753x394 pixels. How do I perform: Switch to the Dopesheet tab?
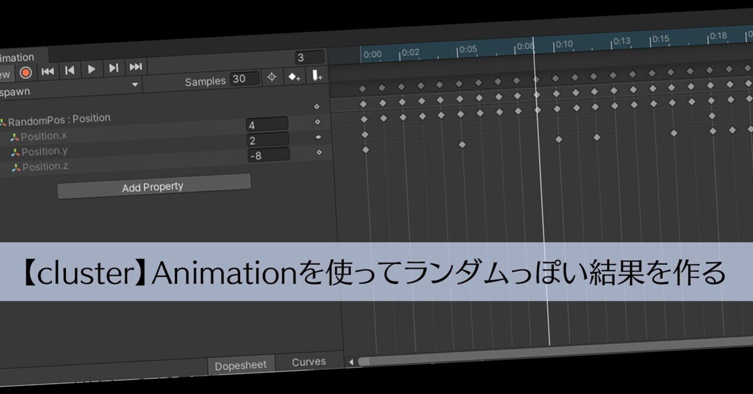(x=241, y=364)
